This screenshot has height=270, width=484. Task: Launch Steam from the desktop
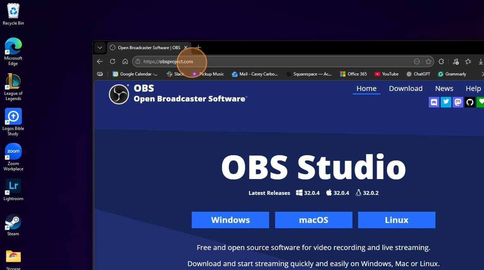pyautogui.click(x=13, y=225)
